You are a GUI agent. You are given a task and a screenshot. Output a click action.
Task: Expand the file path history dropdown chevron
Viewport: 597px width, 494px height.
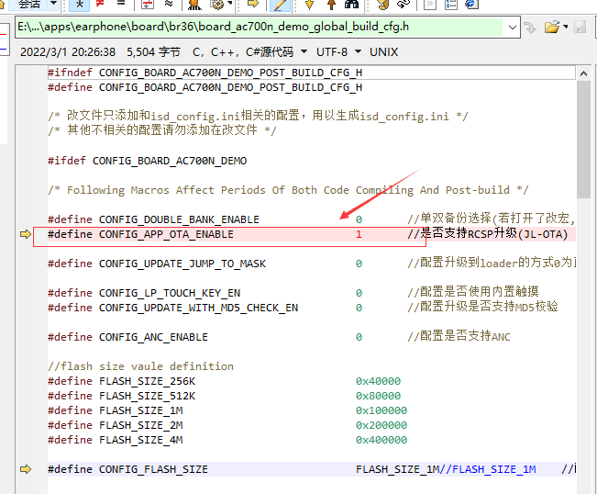click(512, 28)
